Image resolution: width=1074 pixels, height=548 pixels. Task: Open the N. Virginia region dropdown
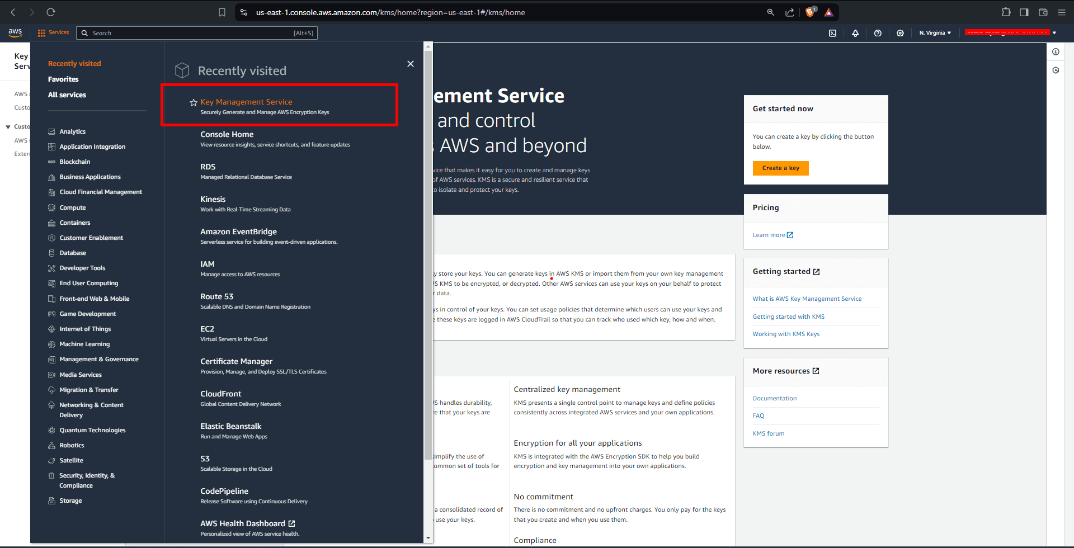[935, 33]
